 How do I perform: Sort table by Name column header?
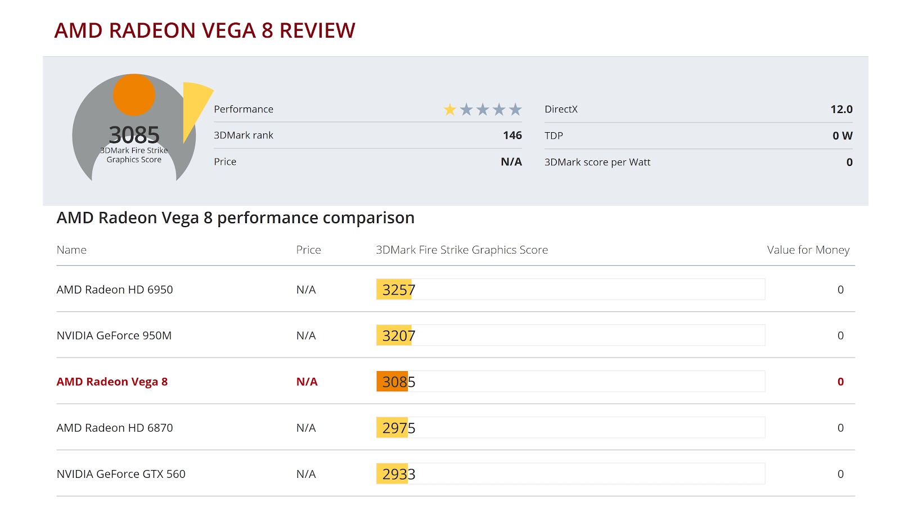tap(71, 250)
